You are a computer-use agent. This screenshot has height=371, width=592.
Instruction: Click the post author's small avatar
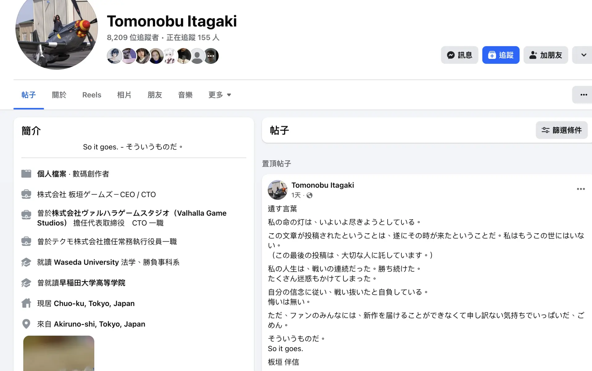(x=277, y=190)
